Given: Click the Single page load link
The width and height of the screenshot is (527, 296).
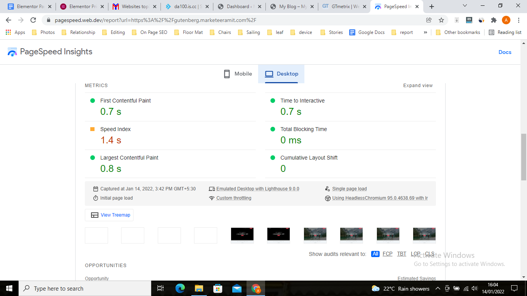Looking at the screenshot, I should pos(350,189).
